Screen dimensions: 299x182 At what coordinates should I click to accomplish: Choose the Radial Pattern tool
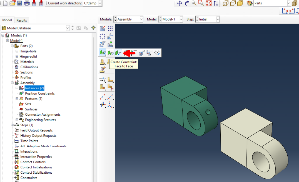[103, 36]
